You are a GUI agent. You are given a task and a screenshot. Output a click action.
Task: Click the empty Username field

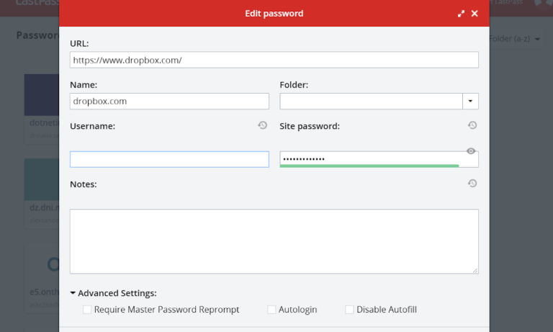tap(169, 159)
